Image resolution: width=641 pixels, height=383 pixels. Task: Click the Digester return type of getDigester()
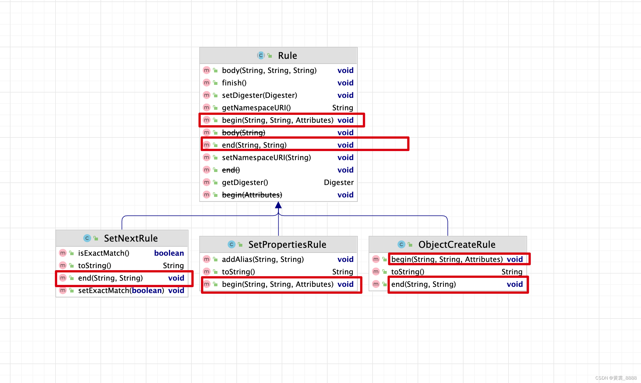[x=339, y=182]
